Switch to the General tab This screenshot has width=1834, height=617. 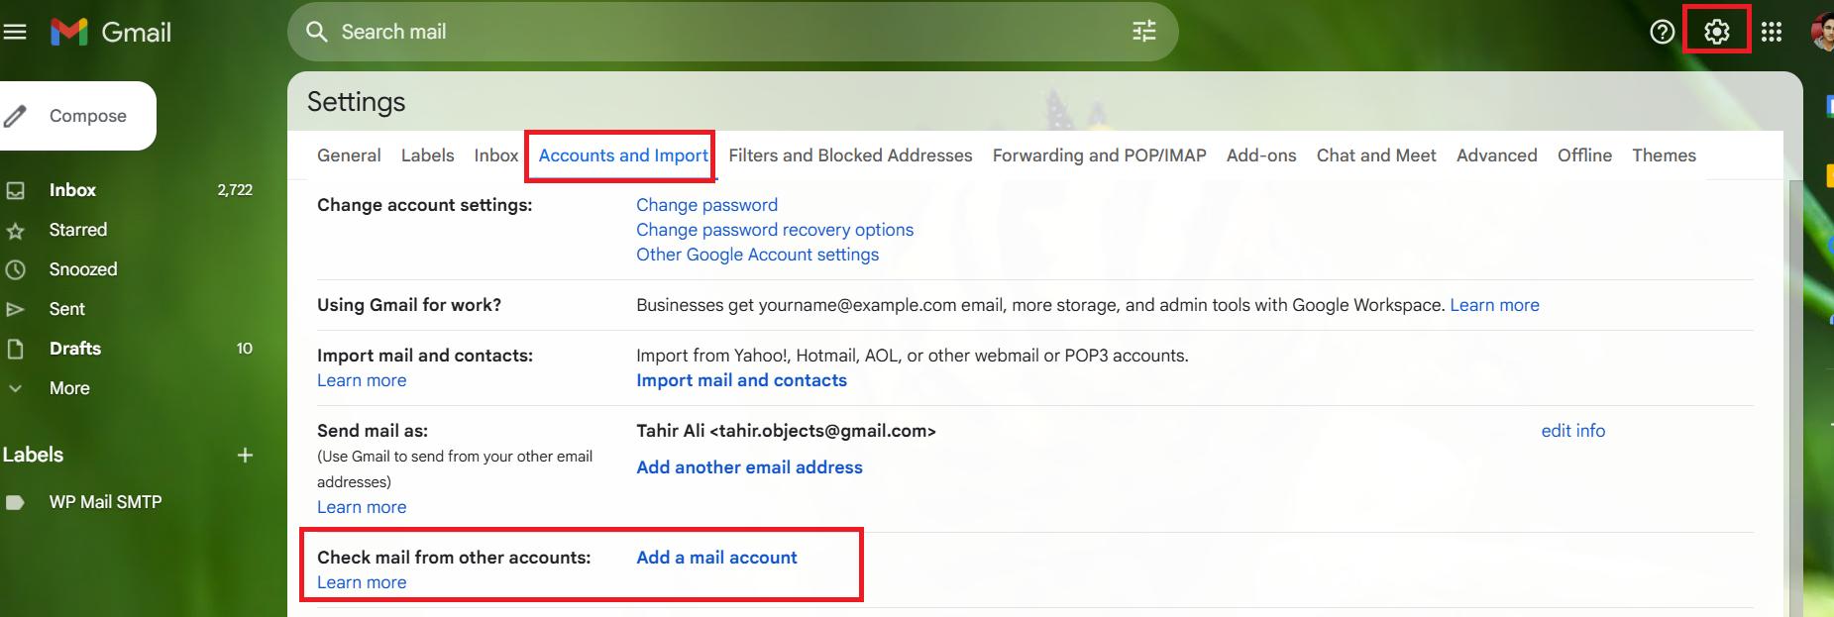pyautogui.click(x=349, y=155)
